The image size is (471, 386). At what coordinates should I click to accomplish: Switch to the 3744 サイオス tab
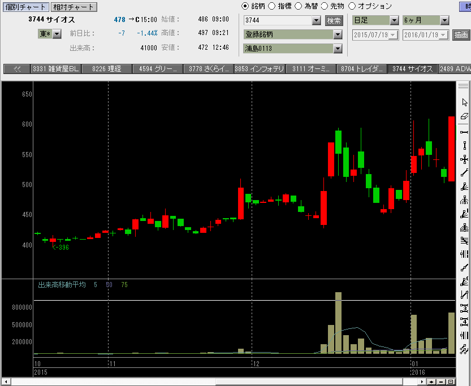(413, 69)
